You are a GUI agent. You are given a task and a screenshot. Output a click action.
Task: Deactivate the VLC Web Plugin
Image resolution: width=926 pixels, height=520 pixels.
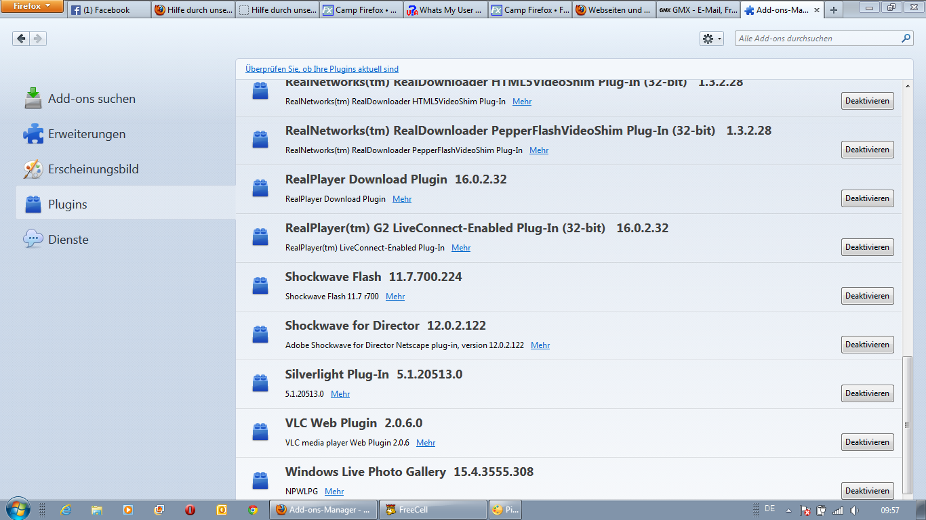[867, 442]
